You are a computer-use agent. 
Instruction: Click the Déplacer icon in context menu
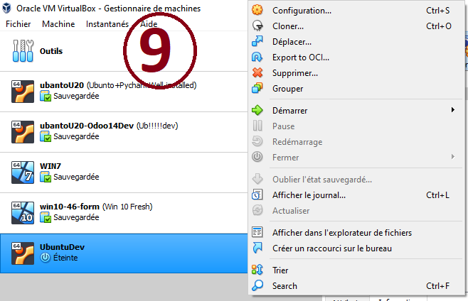tap(258, 42)
